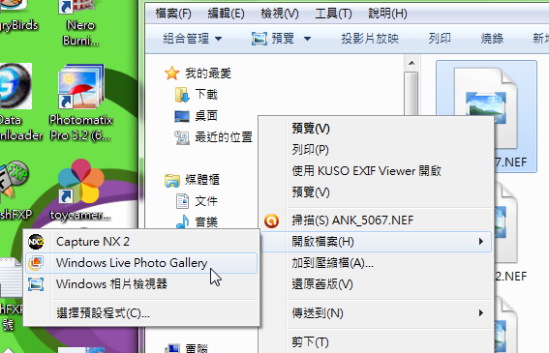Expand 開啟檔案(H) submenu arrow
The height and width of the screenshot is (353, 549).
click(481, 242)
